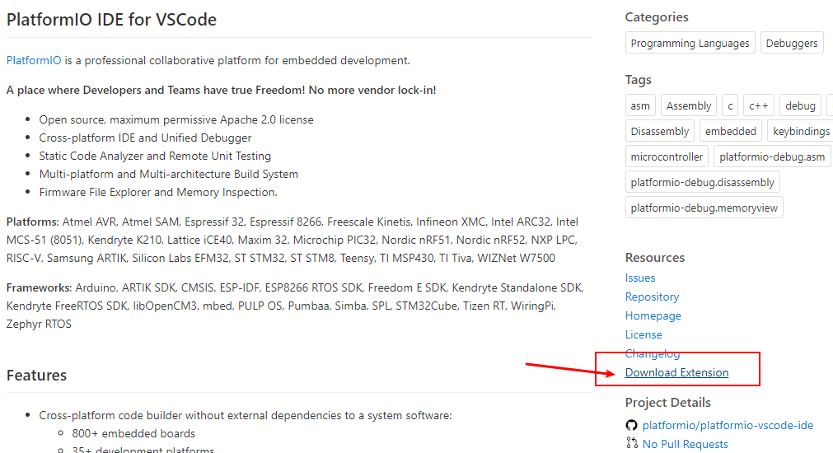This screenshot has width=833, height=453.
Task: Click the Features heading
Action: click(36, 376)
